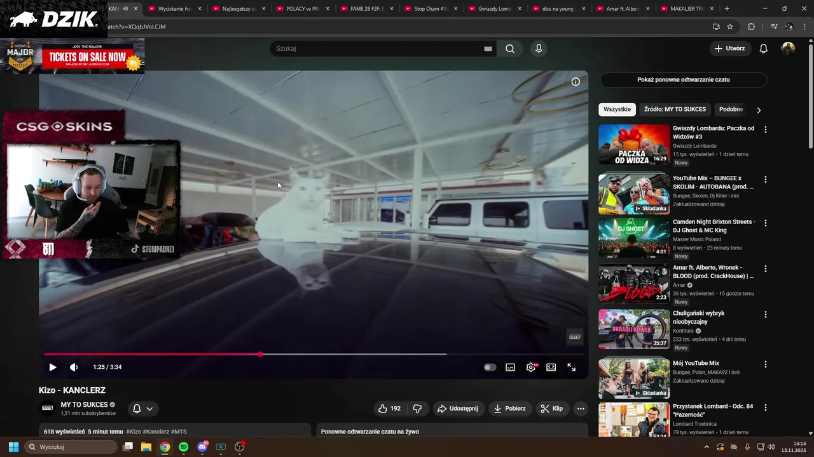The height and width of the screenshot is (457, 814).
Task: Click the Utwórz create button
Action: (730, 48)
